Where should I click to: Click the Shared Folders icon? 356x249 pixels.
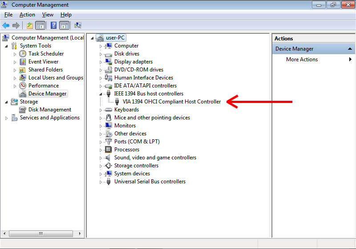pos(23,70)
